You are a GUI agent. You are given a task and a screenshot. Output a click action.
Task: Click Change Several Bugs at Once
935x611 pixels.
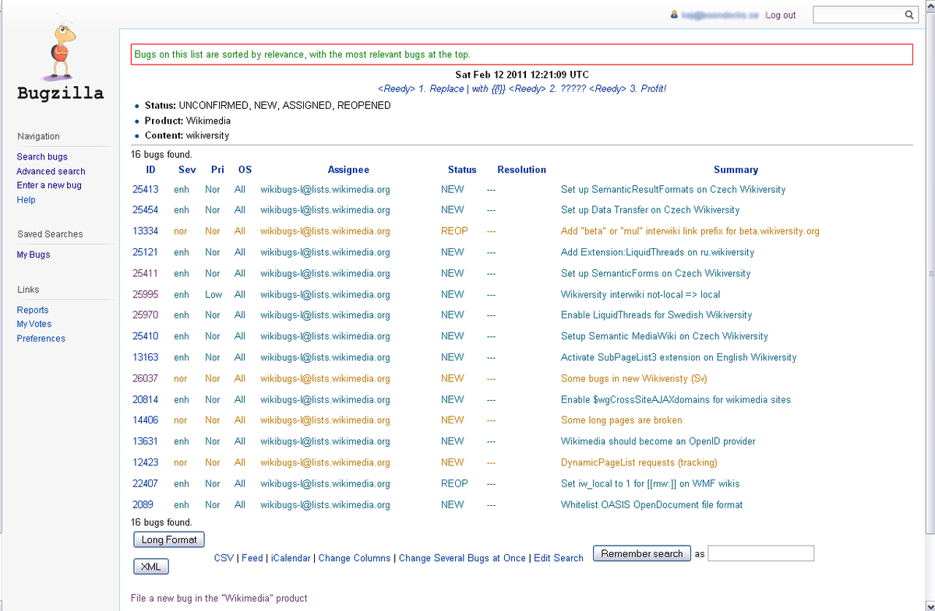click(462, 558)
